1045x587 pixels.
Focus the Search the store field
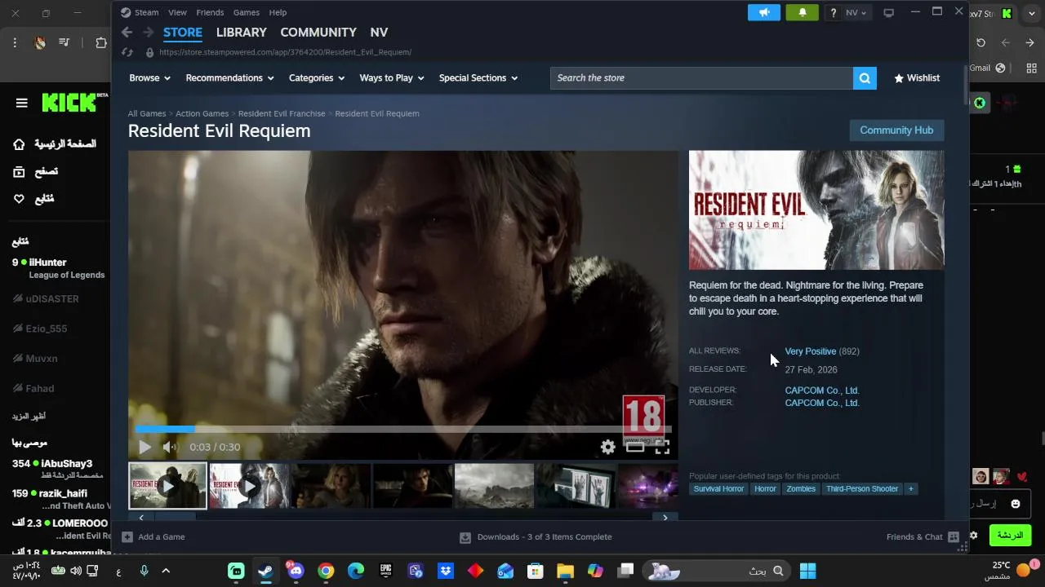pyautogui.click(x=701, y=78)
